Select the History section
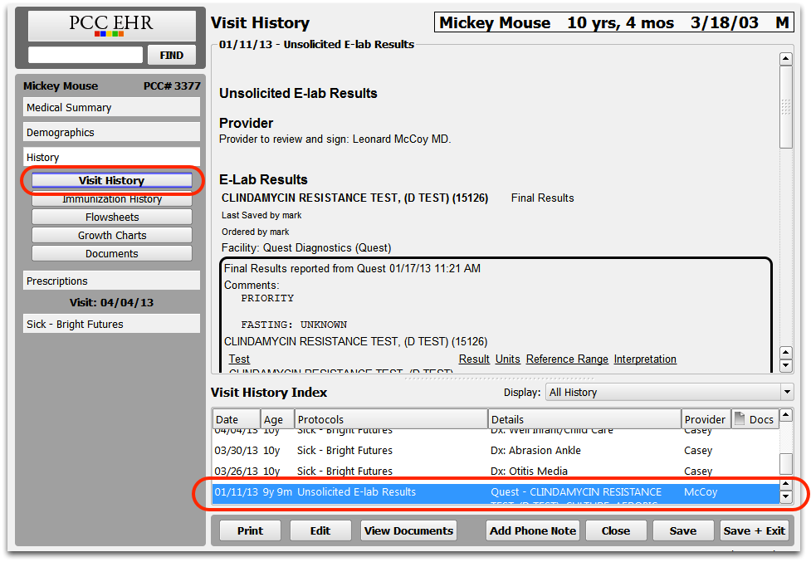 (111, 157)
